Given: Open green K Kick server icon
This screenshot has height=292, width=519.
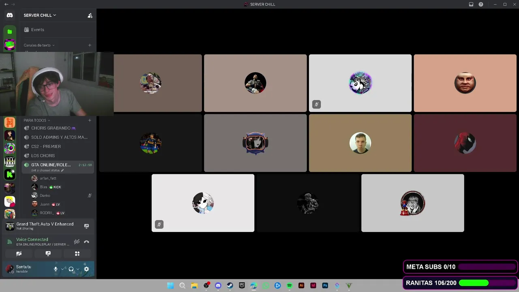Looking at the screenshot, I should tap(10, 174).
